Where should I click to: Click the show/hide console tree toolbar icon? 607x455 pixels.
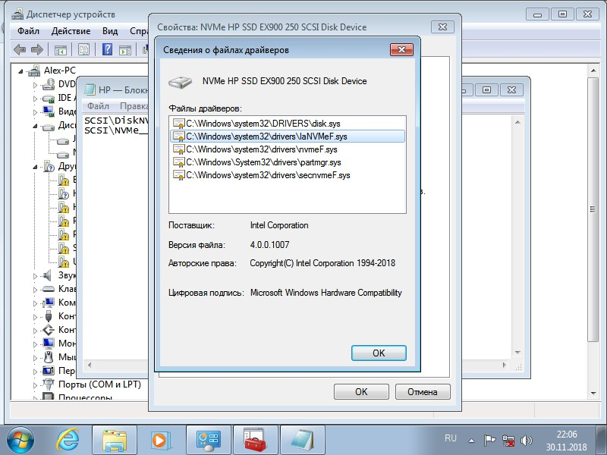coord(61,49)
